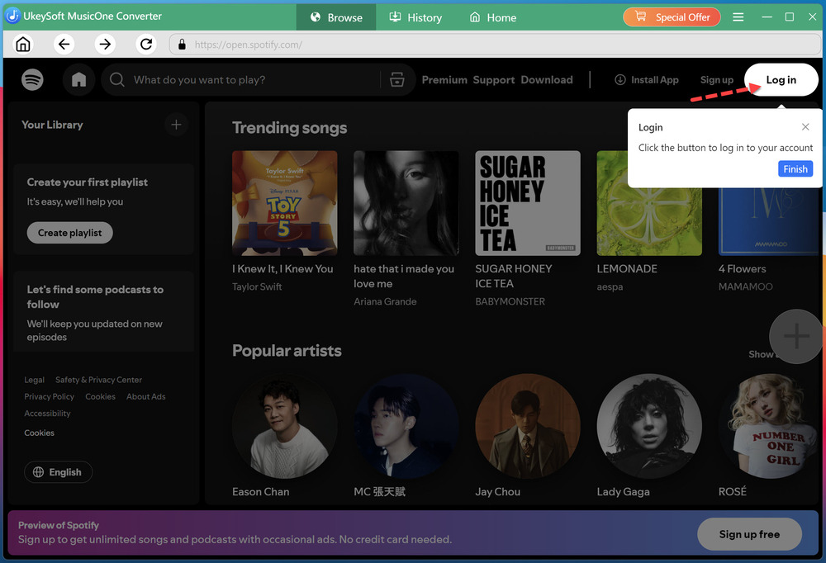Click the 'Your Library' heading
Screen dimensions: 826x563
coord(52,125)
